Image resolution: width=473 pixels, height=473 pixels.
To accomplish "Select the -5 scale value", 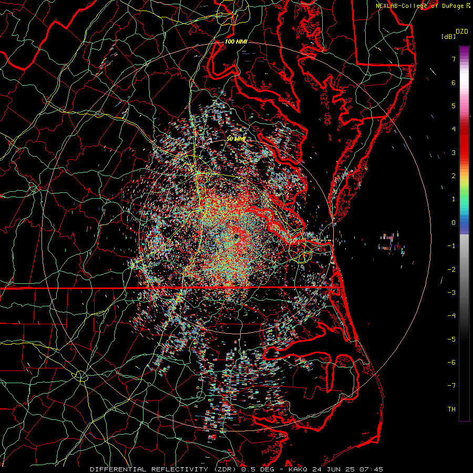I will (x=451, y=340).
